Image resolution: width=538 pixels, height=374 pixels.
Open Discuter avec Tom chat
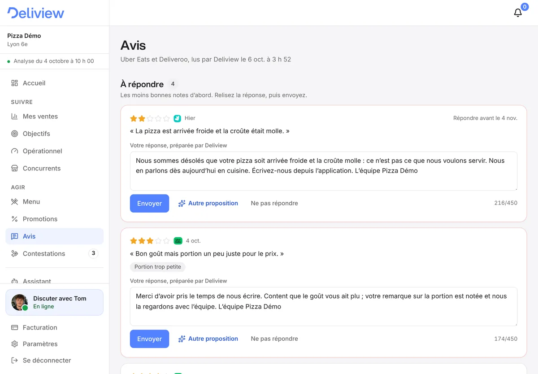[x=54, y=302]
